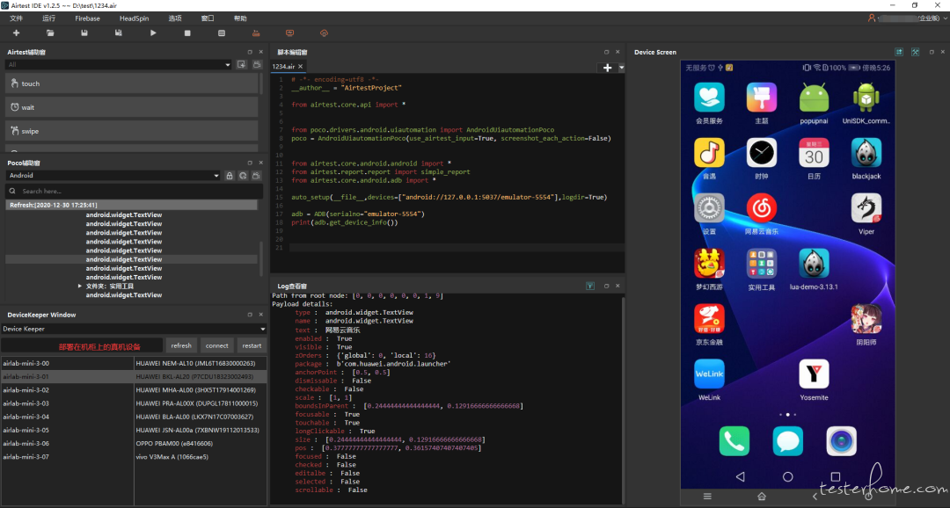
Task: Open the 帮助 menu
Action: point(240,18)
